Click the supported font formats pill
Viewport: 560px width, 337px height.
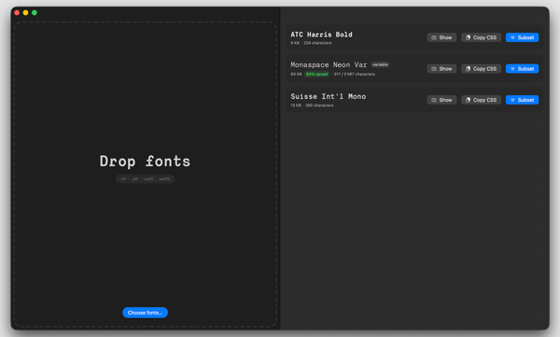coord(145,178)
